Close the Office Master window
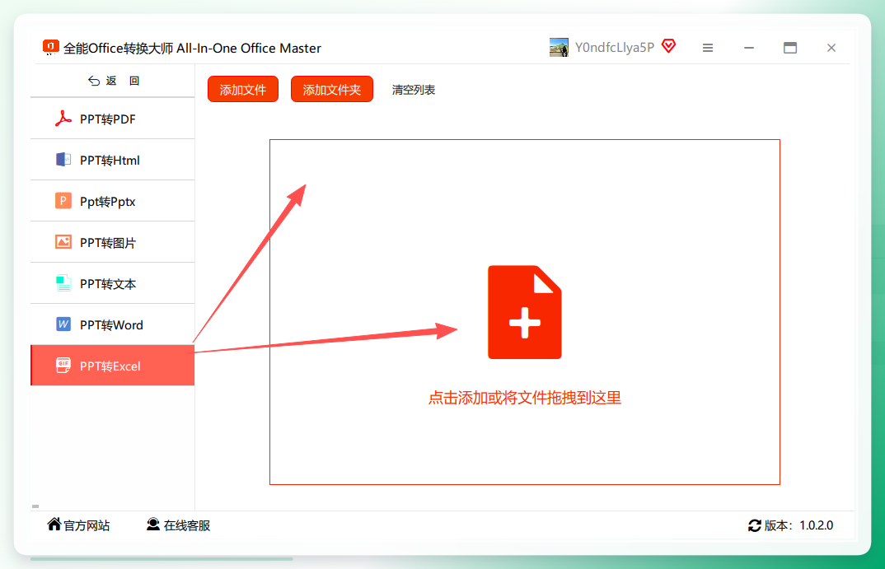The height and width of the screenshot is (569, 885). (x=831, y=48)
